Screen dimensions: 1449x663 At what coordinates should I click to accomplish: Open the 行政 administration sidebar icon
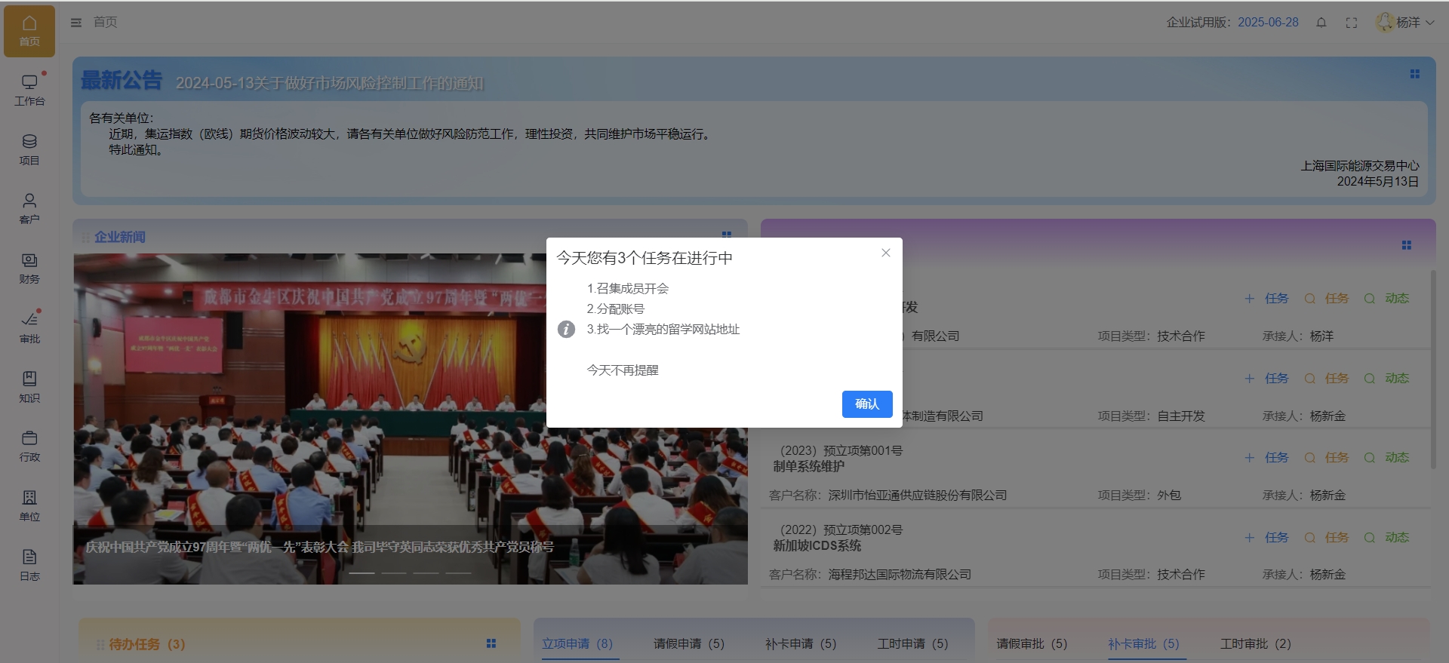(x=29, y=446)
